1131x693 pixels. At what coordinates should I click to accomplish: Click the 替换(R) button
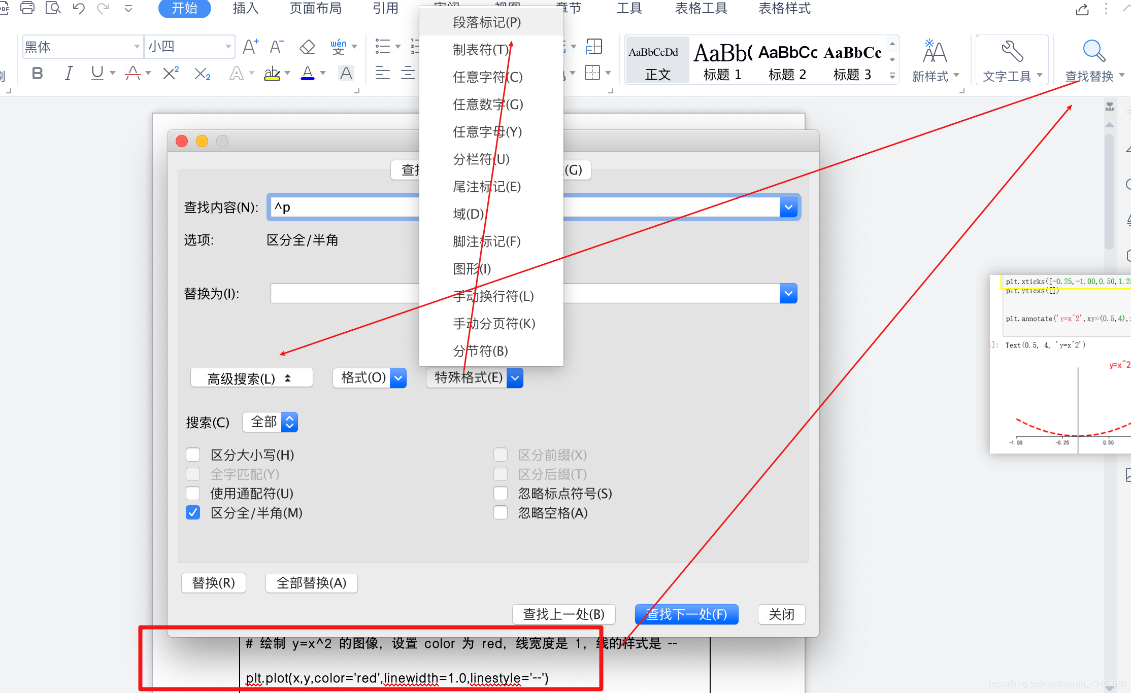214,583
